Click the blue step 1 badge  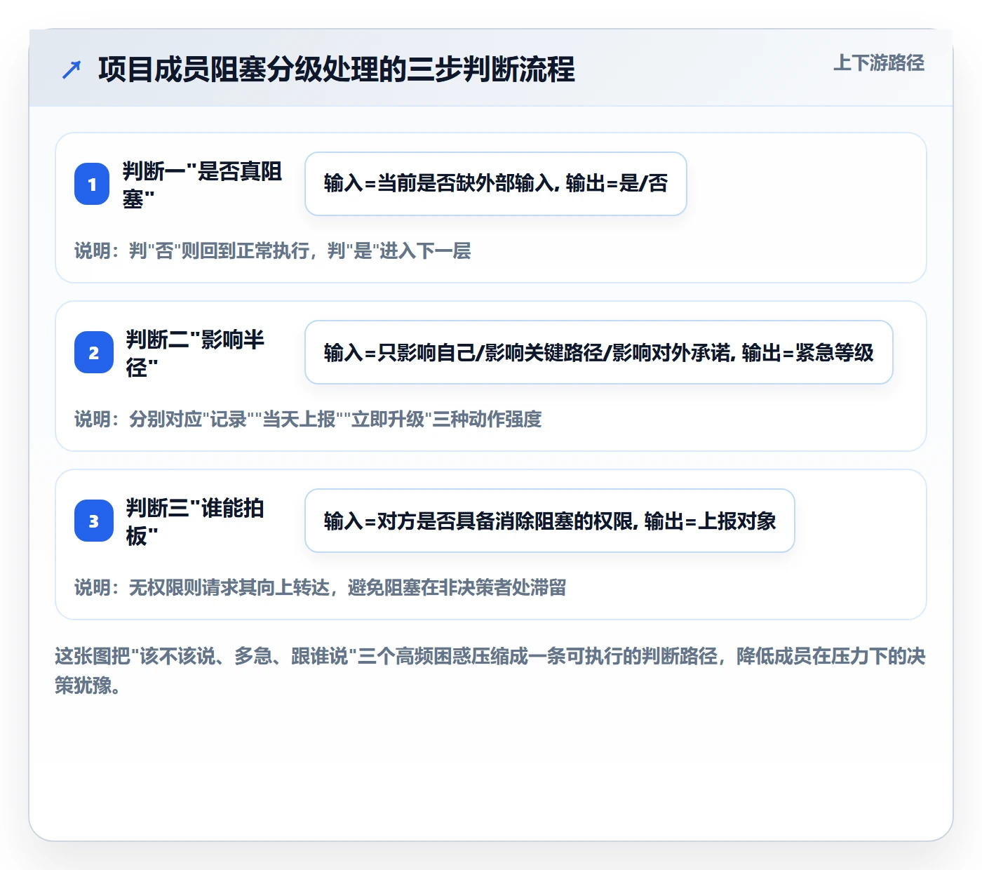[x=92, y=184]
